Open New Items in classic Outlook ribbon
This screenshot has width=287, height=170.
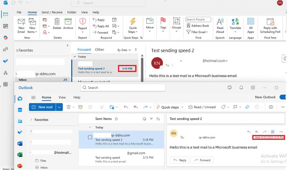click(32, 25)
